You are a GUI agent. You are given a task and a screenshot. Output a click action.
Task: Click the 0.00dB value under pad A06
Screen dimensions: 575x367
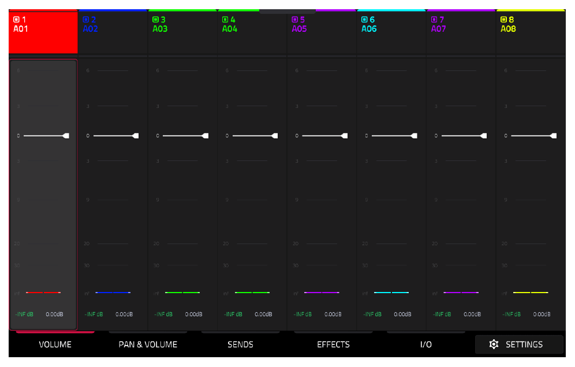[x=402, y=314]
